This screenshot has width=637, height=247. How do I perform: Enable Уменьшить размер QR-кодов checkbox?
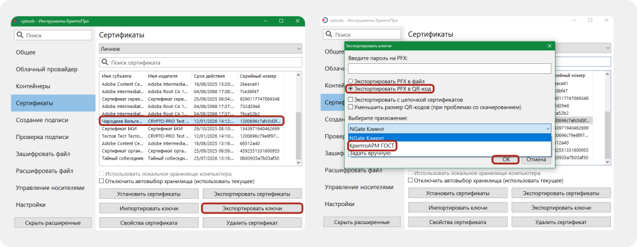point(351,107)
